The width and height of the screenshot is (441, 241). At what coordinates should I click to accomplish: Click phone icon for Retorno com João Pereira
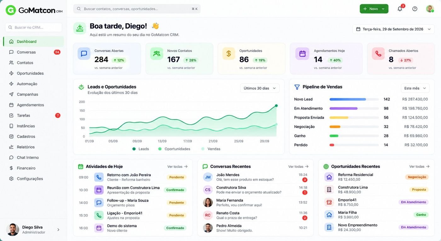point(99,177)
